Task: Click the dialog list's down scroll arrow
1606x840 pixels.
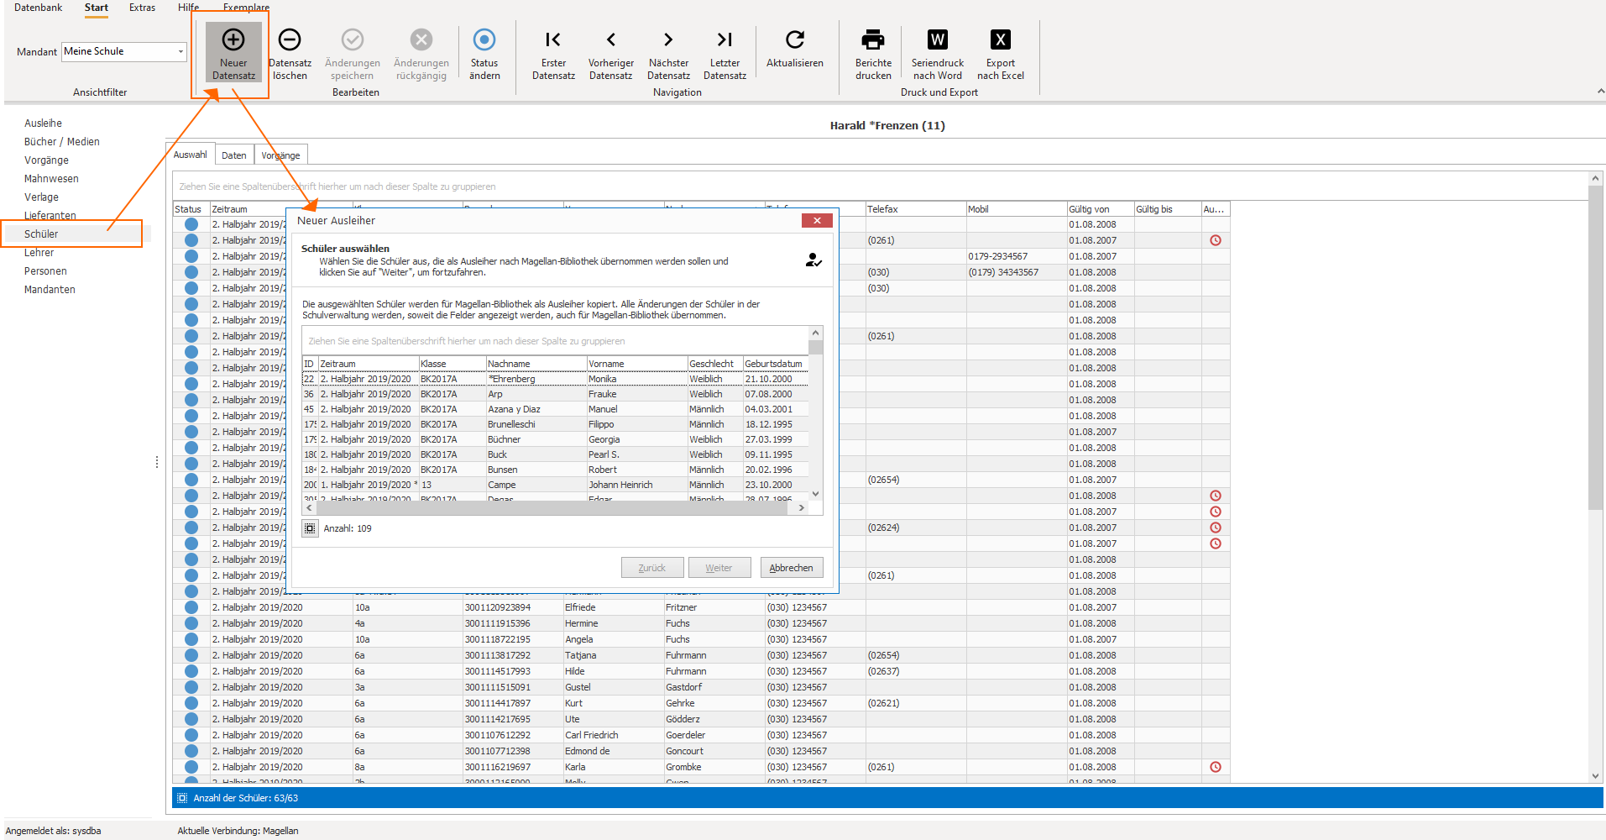Action: click(x=815, y=494)
